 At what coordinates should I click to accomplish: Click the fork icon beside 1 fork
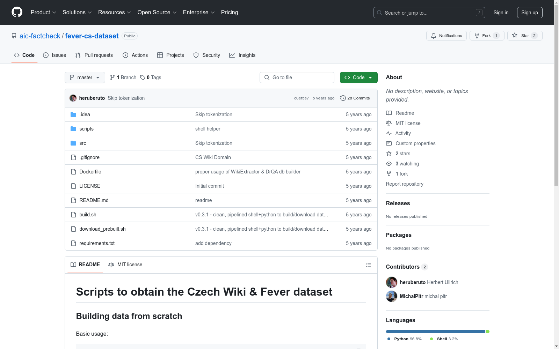(x=389, y=174)
